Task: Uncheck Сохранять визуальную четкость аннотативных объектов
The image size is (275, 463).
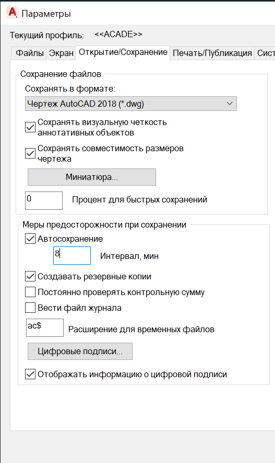Action: (30, 127)
